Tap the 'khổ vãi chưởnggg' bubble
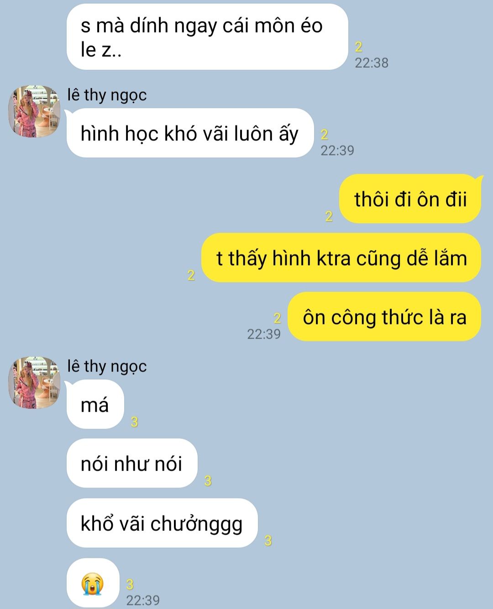 click(162, 523)
